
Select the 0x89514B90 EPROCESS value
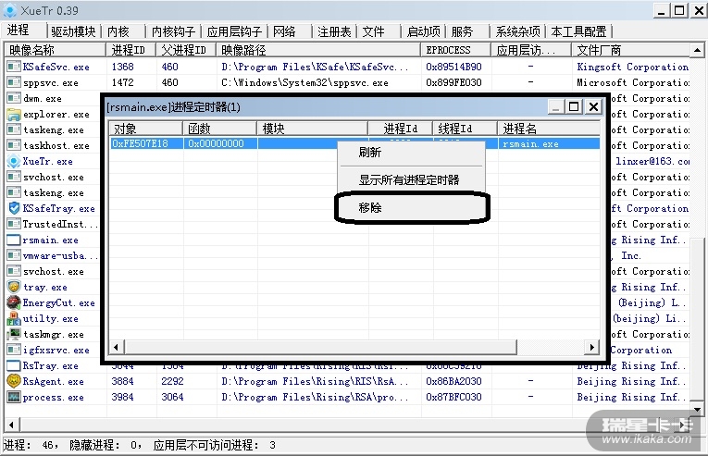[x=453, y=67]
